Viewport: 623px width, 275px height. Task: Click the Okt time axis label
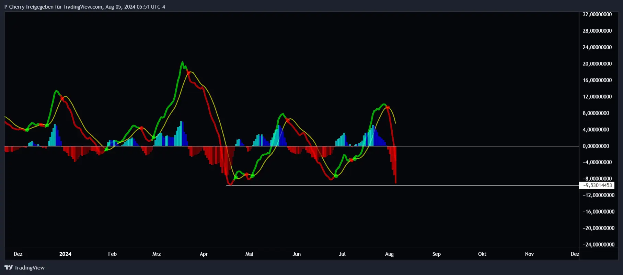click(x=482, y=254)
